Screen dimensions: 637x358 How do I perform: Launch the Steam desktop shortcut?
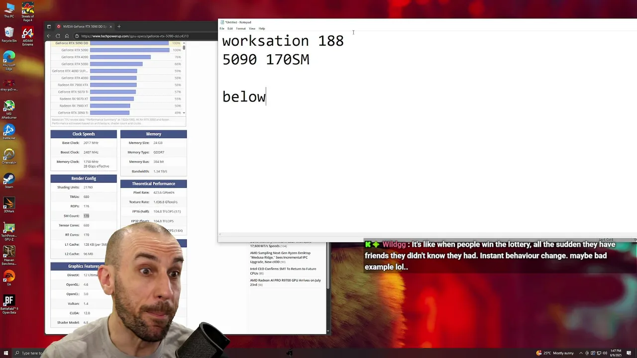(9, 180)
